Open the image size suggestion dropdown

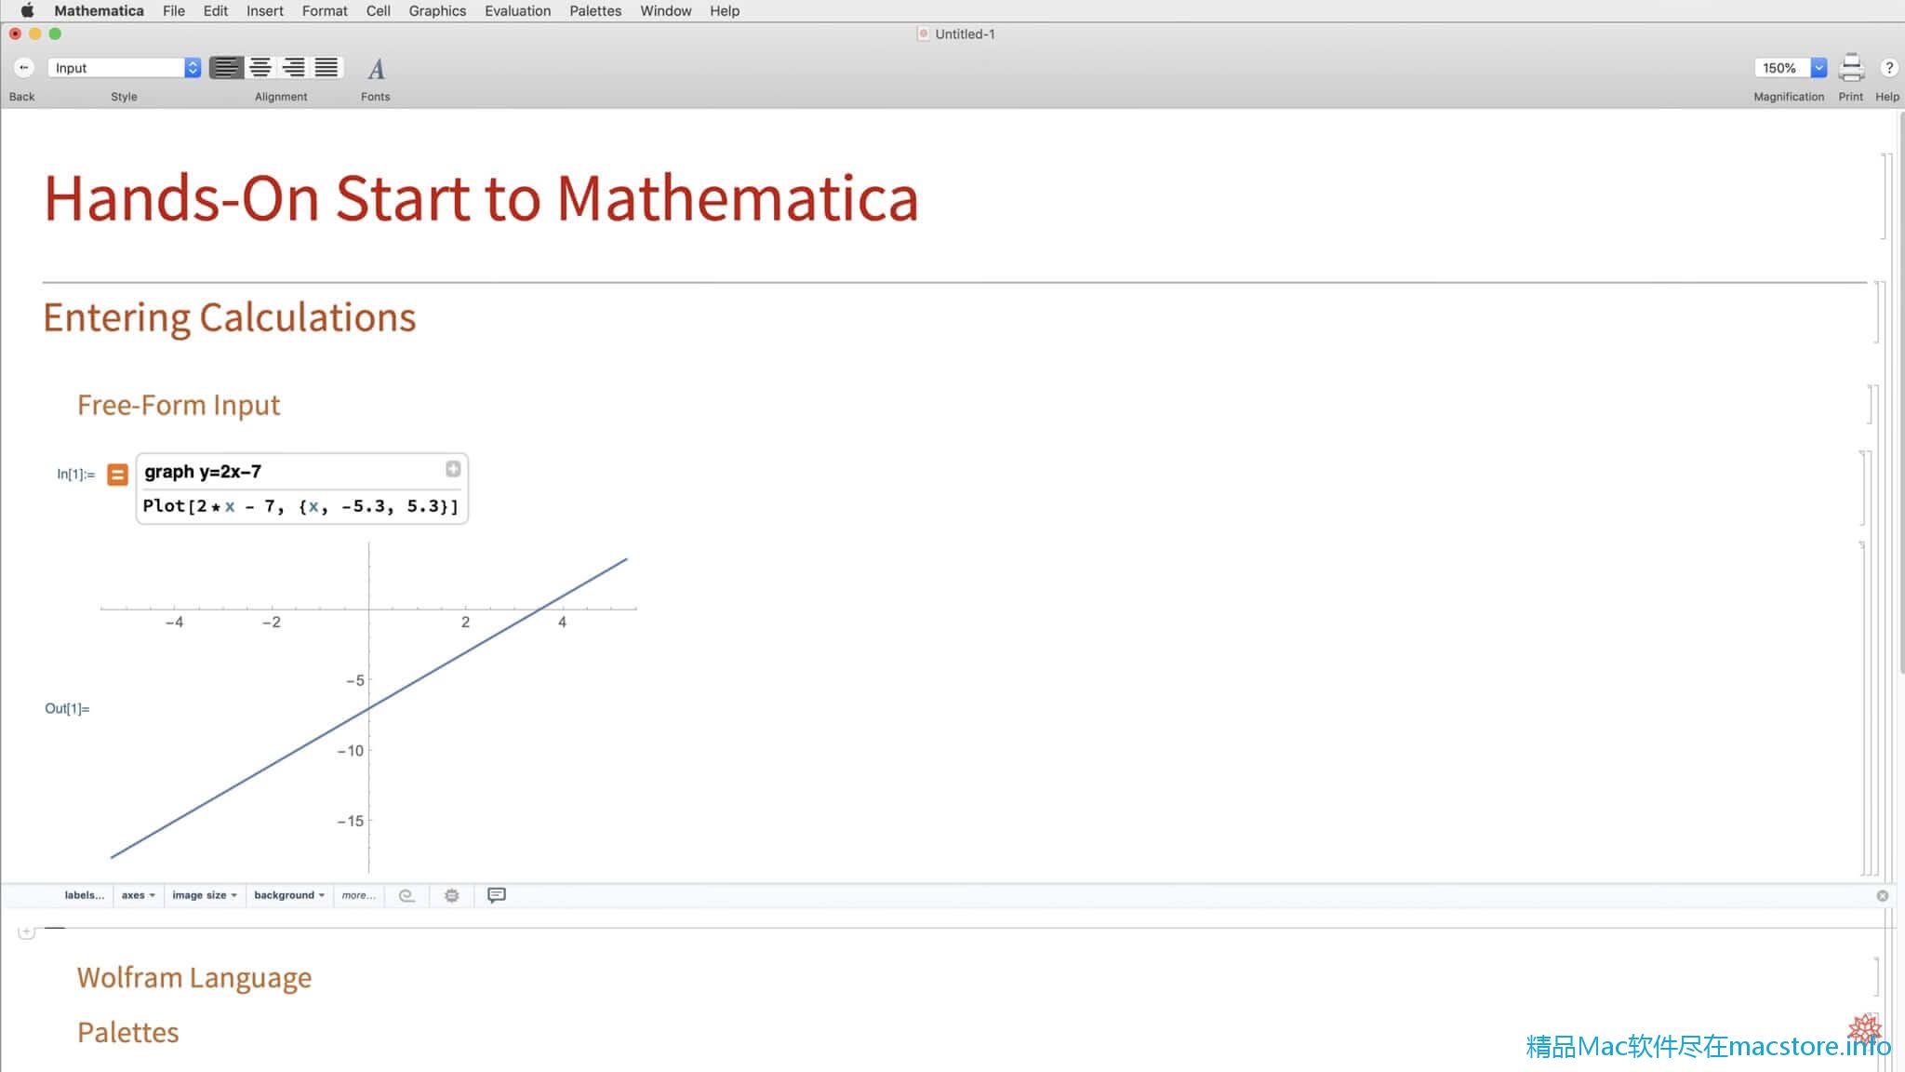205,895
